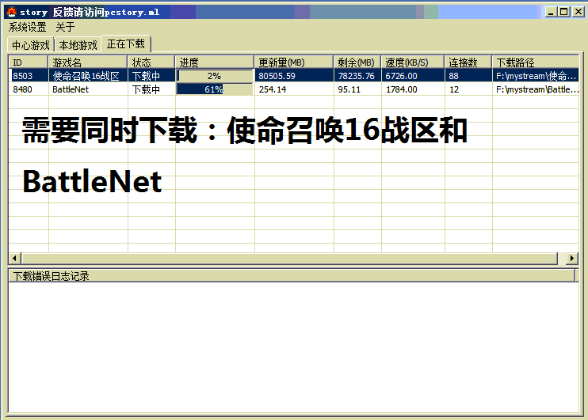
Task: Click the 连接数 column header
Action: 468,62
